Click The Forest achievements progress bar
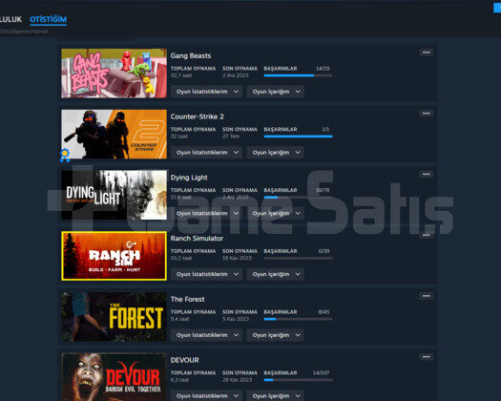 pyautogui.click(x=298, y=319)
